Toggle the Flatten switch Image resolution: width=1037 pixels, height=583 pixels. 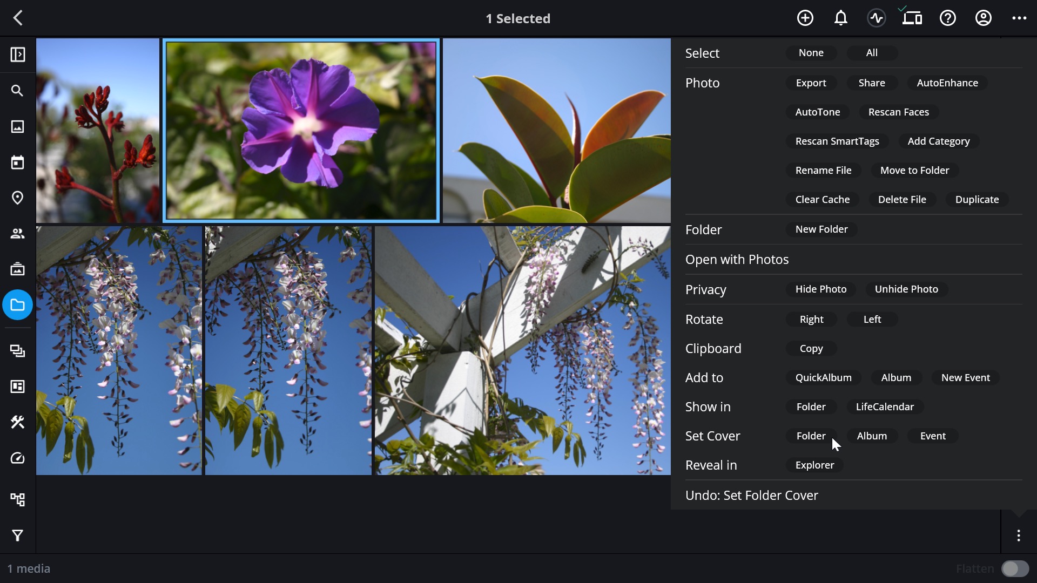pyautogui.click(x=1015, y=569)
